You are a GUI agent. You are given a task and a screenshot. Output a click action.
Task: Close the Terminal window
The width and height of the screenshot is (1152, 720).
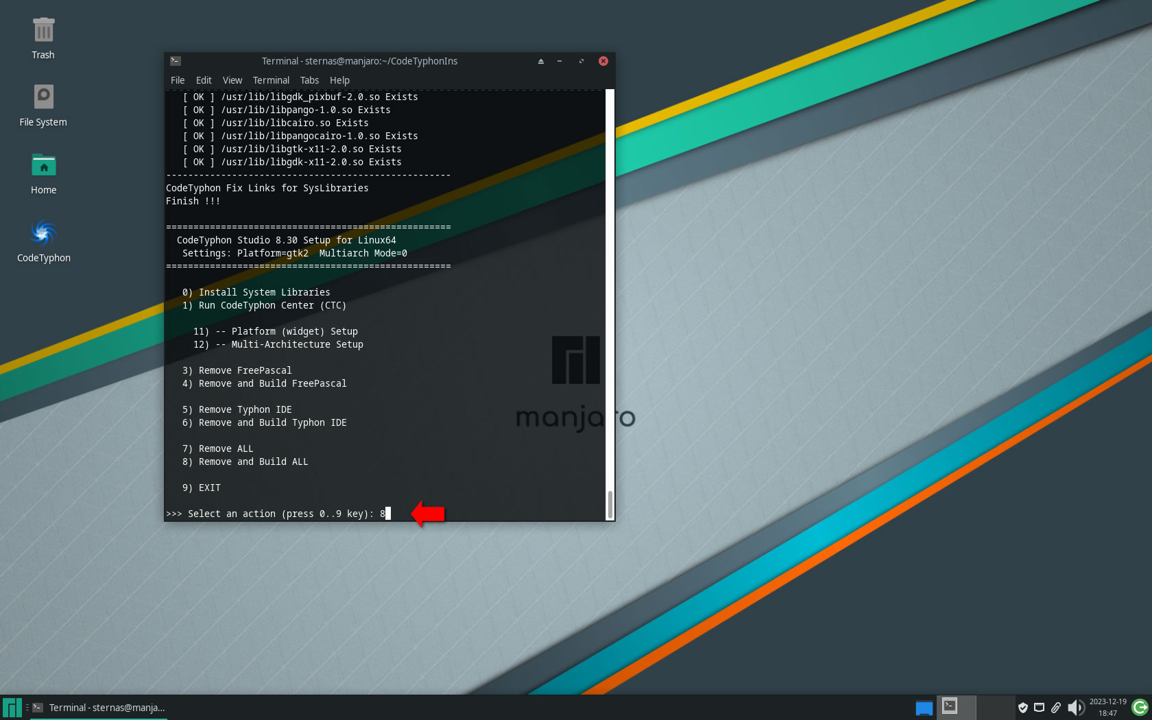click(x=603, y=61)
